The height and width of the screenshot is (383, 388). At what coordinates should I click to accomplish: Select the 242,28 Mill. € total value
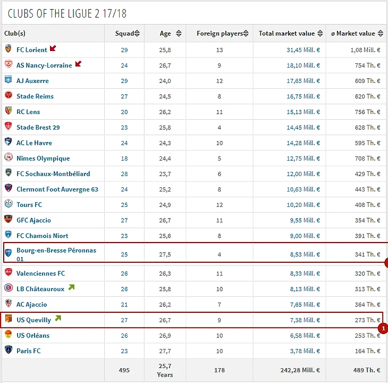(x=300, y=370)
